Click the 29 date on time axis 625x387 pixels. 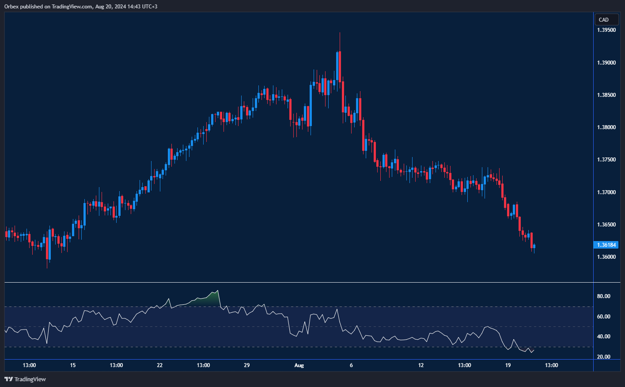pos(246,365)
